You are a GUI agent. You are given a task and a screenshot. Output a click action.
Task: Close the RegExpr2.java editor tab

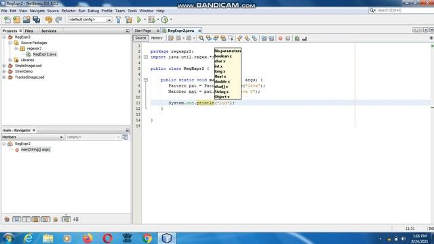click(x=199, y=30)
